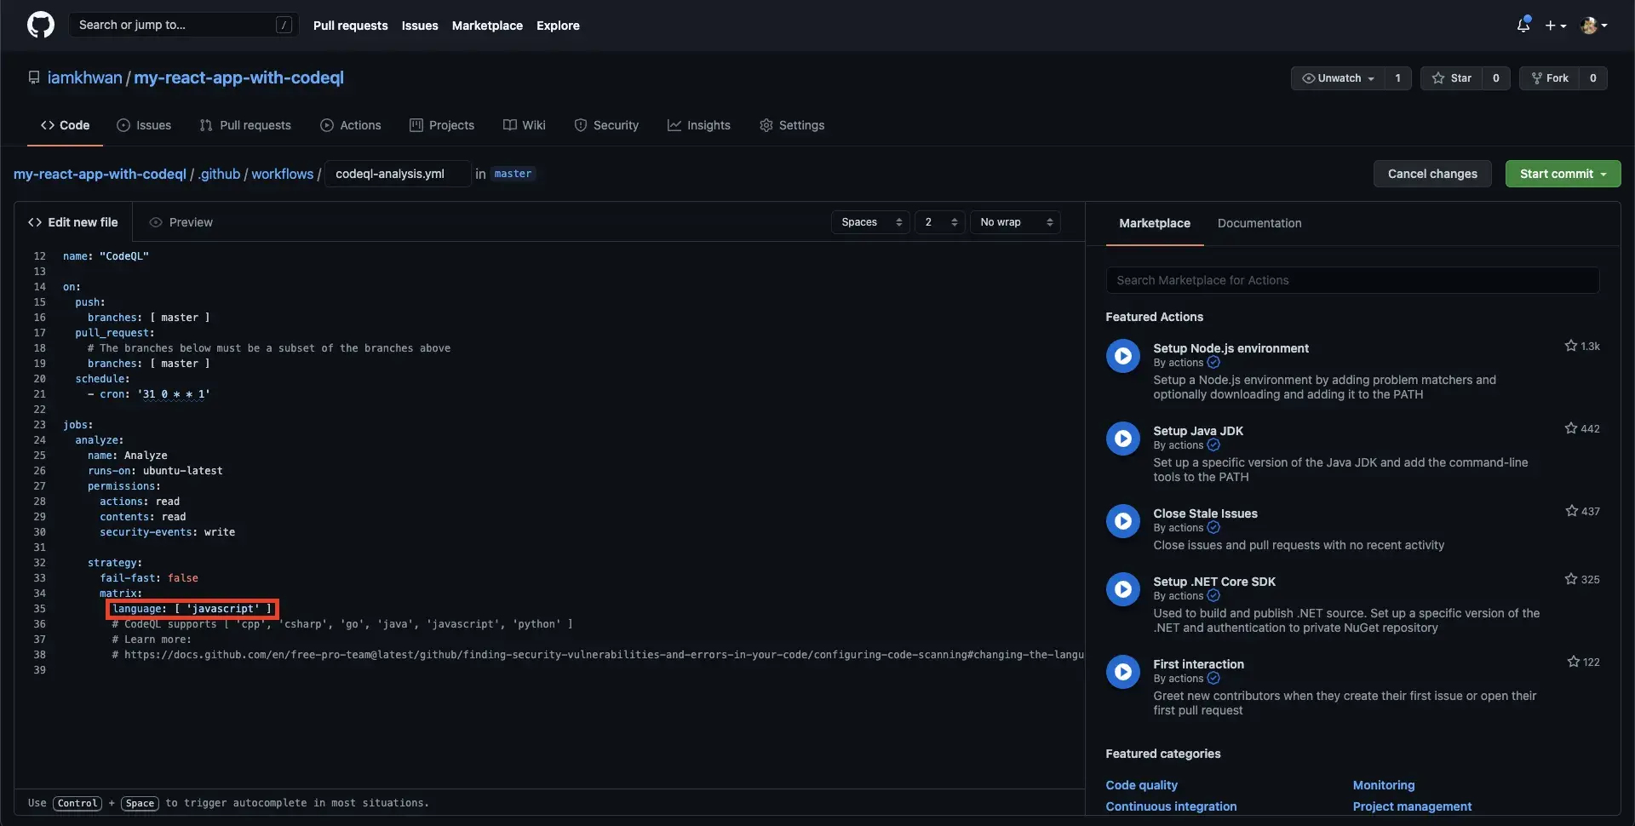Open Marketplace in top navigation
The width and height of the screenshot is (1635, 826).
(487, 26)
